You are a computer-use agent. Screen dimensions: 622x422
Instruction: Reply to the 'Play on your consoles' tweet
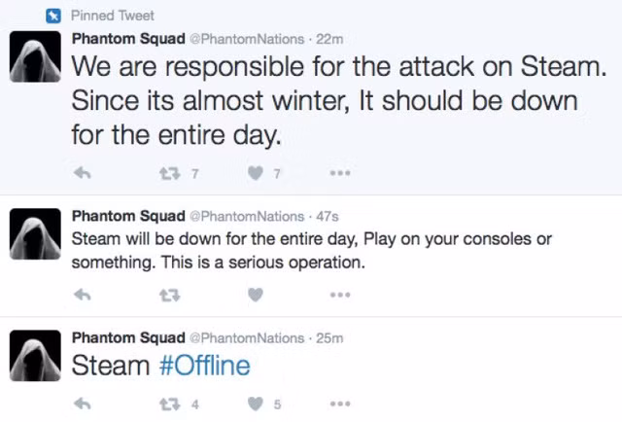[84, 296]
